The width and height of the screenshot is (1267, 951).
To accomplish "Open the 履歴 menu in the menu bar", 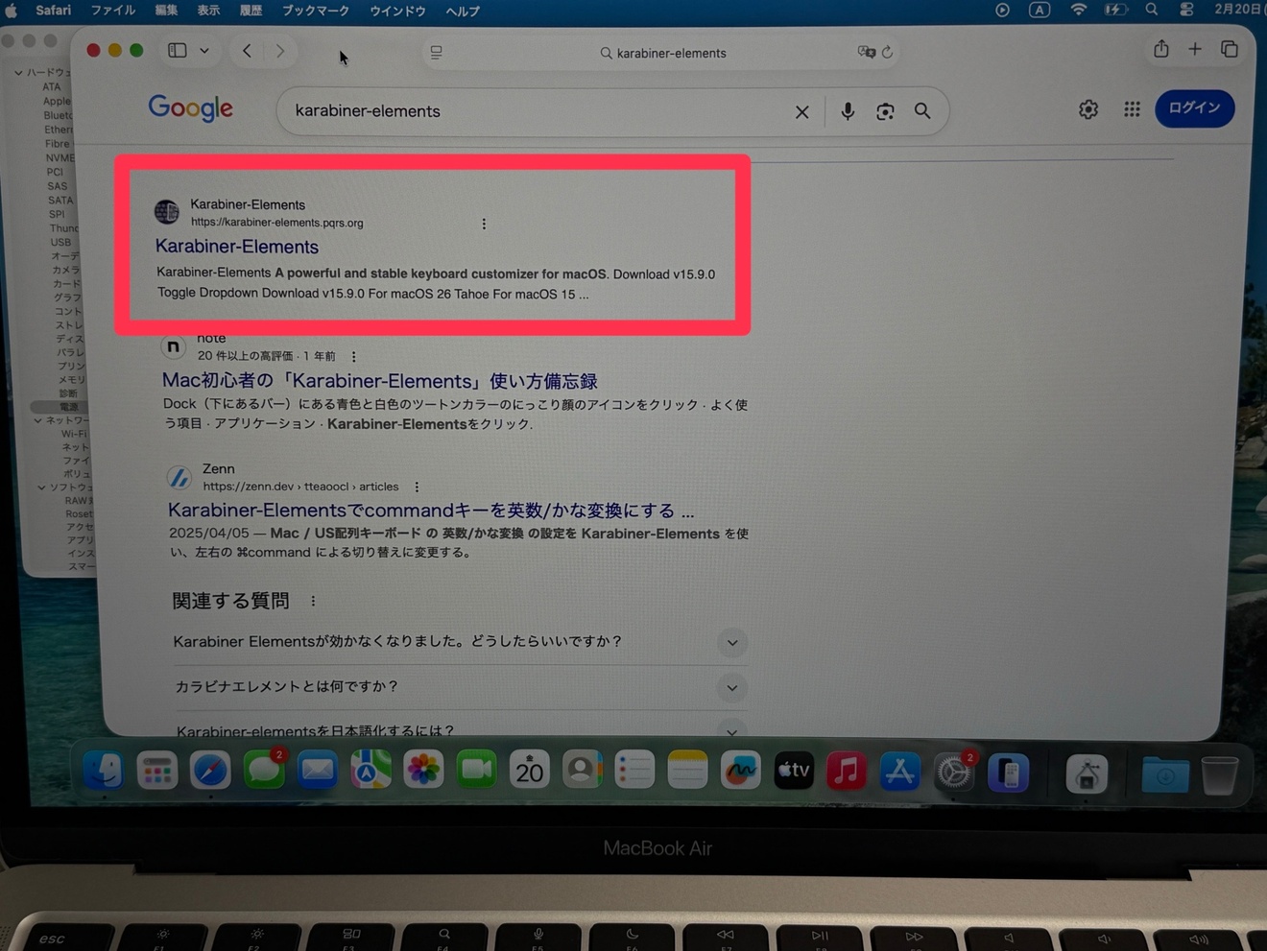I will (251, 11).
